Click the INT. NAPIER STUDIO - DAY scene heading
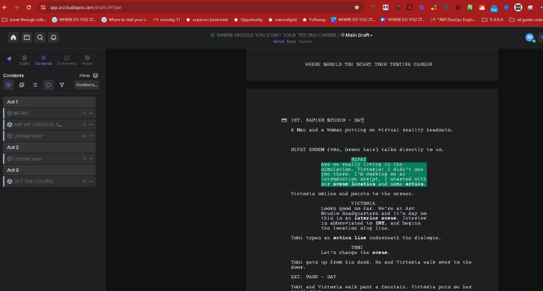The height and width of the screenshot is (291, 543). tap(327, 120)
